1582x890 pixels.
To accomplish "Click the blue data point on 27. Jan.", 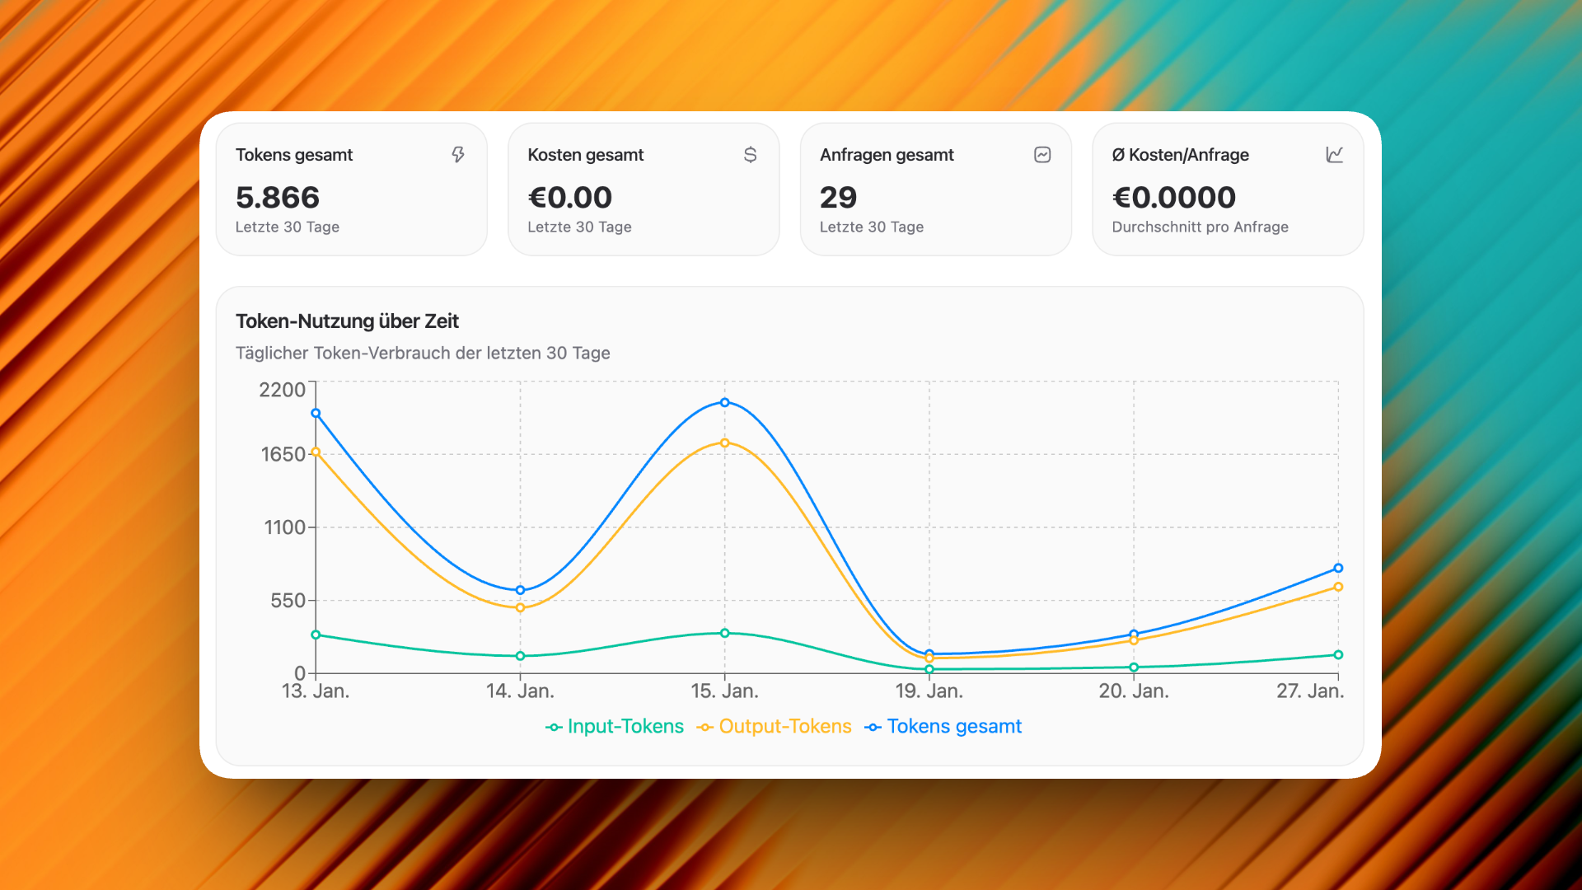I will pos(1338,568).
